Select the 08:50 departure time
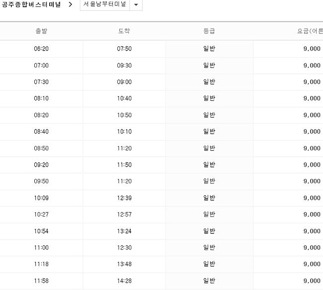The width and height of the screenshot is (323, 290). point(41,148)
